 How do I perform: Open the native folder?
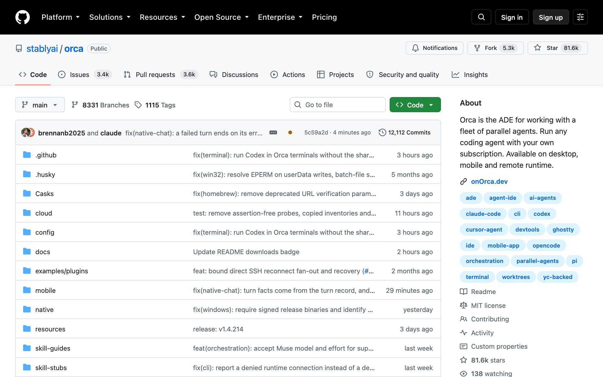point(44,309)
